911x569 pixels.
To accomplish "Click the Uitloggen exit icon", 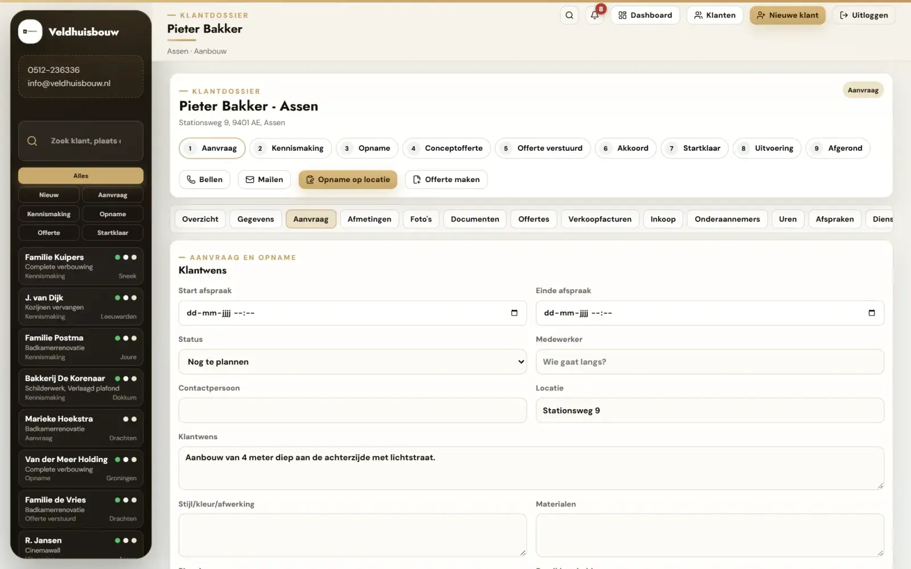I will point(844,15).
